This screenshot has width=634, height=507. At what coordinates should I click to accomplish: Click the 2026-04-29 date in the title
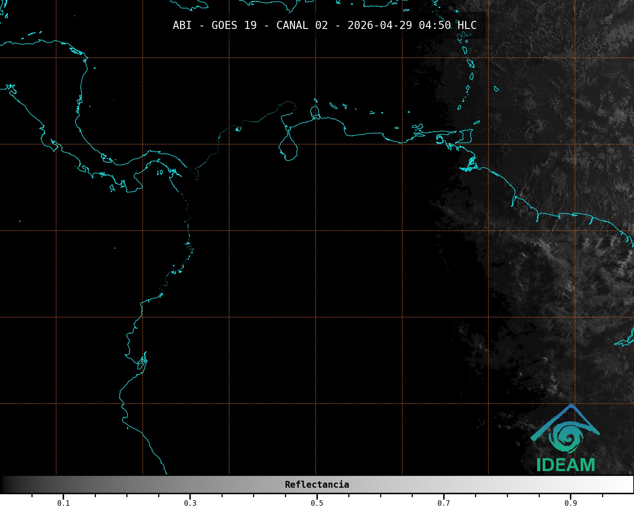coord(380,25)
